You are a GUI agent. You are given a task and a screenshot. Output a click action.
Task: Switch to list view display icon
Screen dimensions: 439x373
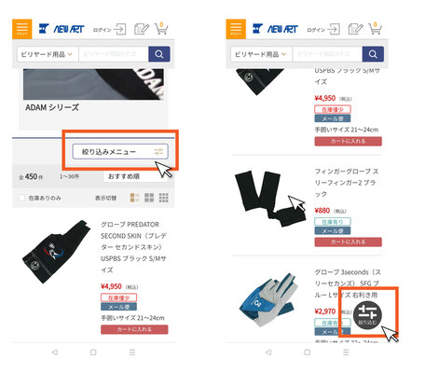[134, 198]
